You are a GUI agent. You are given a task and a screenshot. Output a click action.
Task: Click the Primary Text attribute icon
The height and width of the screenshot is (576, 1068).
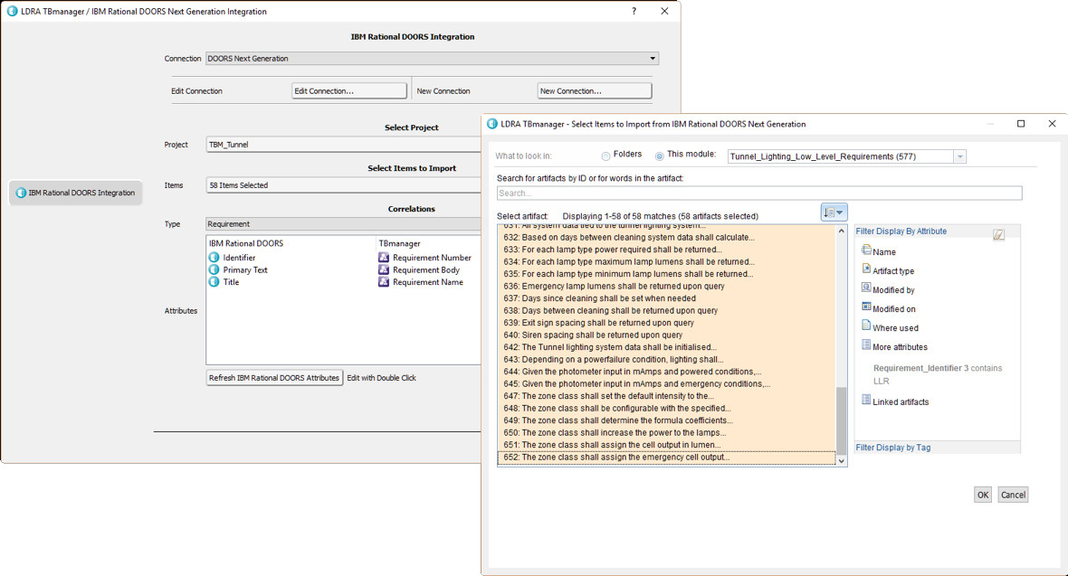point(214,269)
